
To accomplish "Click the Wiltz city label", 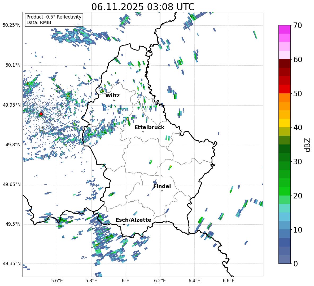I will (112, 96).
